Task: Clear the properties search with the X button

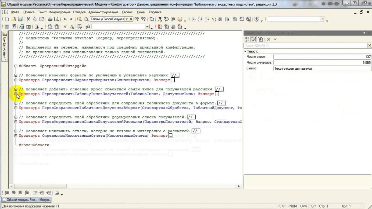Action: [369, 46]
